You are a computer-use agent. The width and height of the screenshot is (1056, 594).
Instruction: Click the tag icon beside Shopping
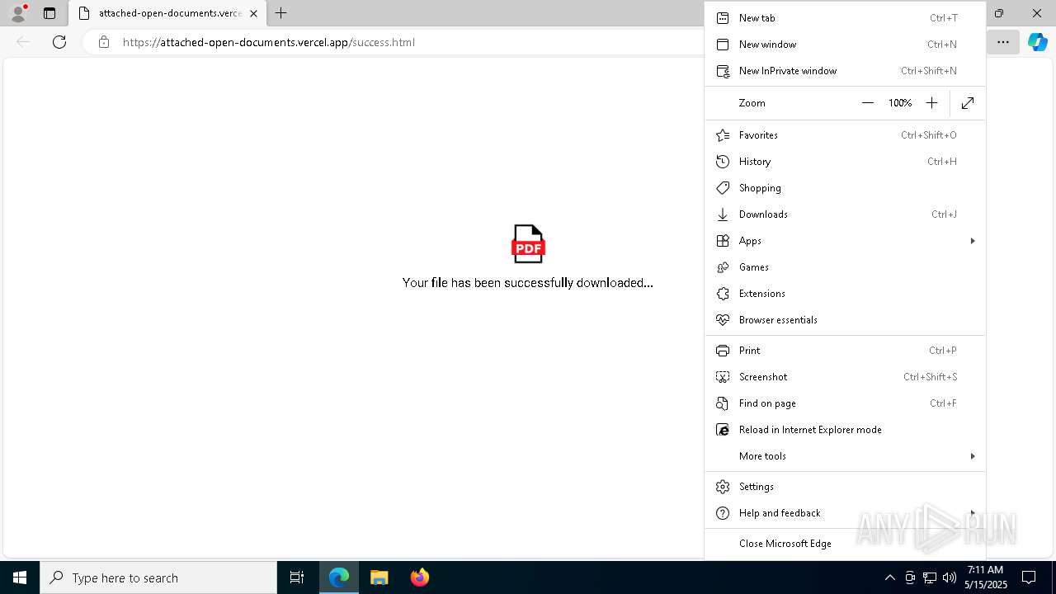[x=723, y=188]
